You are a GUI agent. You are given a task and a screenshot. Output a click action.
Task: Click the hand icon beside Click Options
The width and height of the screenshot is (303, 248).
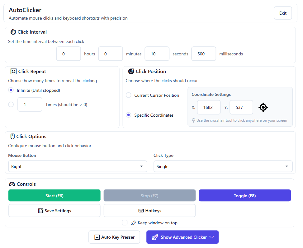coord(12,136)
